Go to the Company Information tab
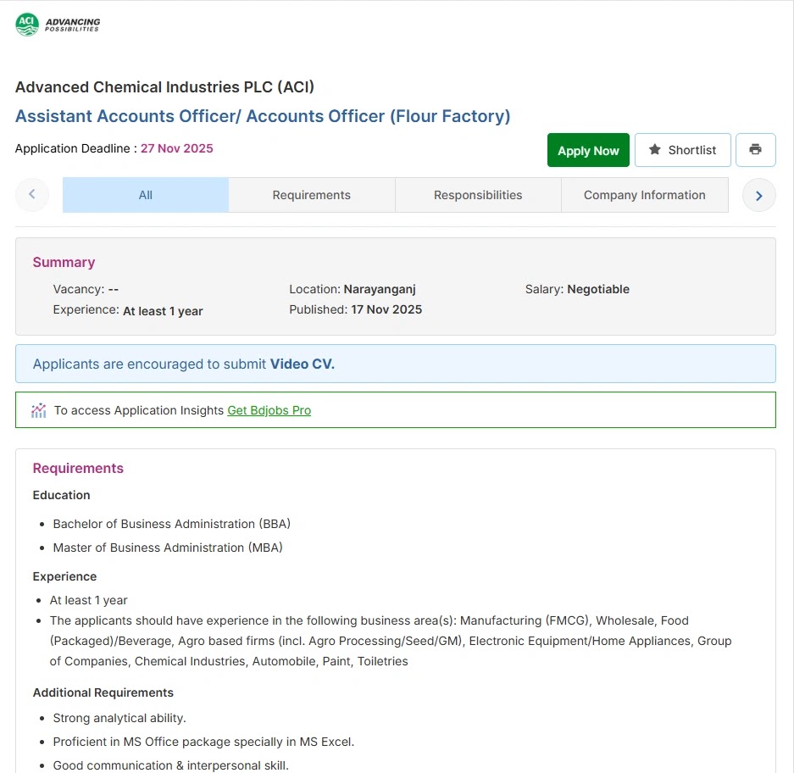 [x=644, y=195]
